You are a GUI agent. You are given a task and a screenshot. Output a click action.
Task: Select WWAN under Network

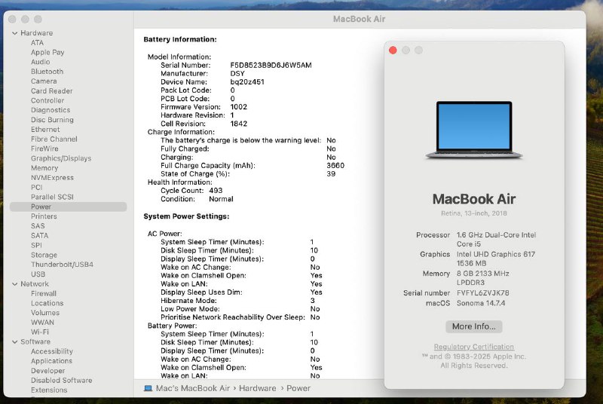[42, 323]
